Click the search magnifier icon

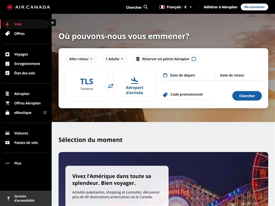(146, 7)
